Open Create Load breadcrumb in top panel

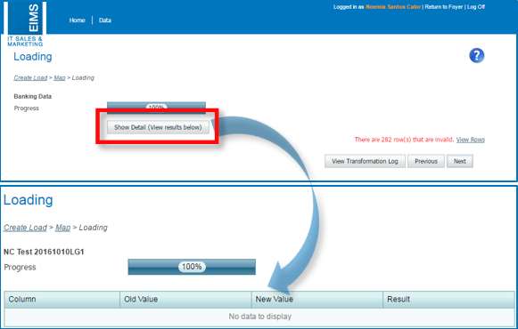(30, 77)
